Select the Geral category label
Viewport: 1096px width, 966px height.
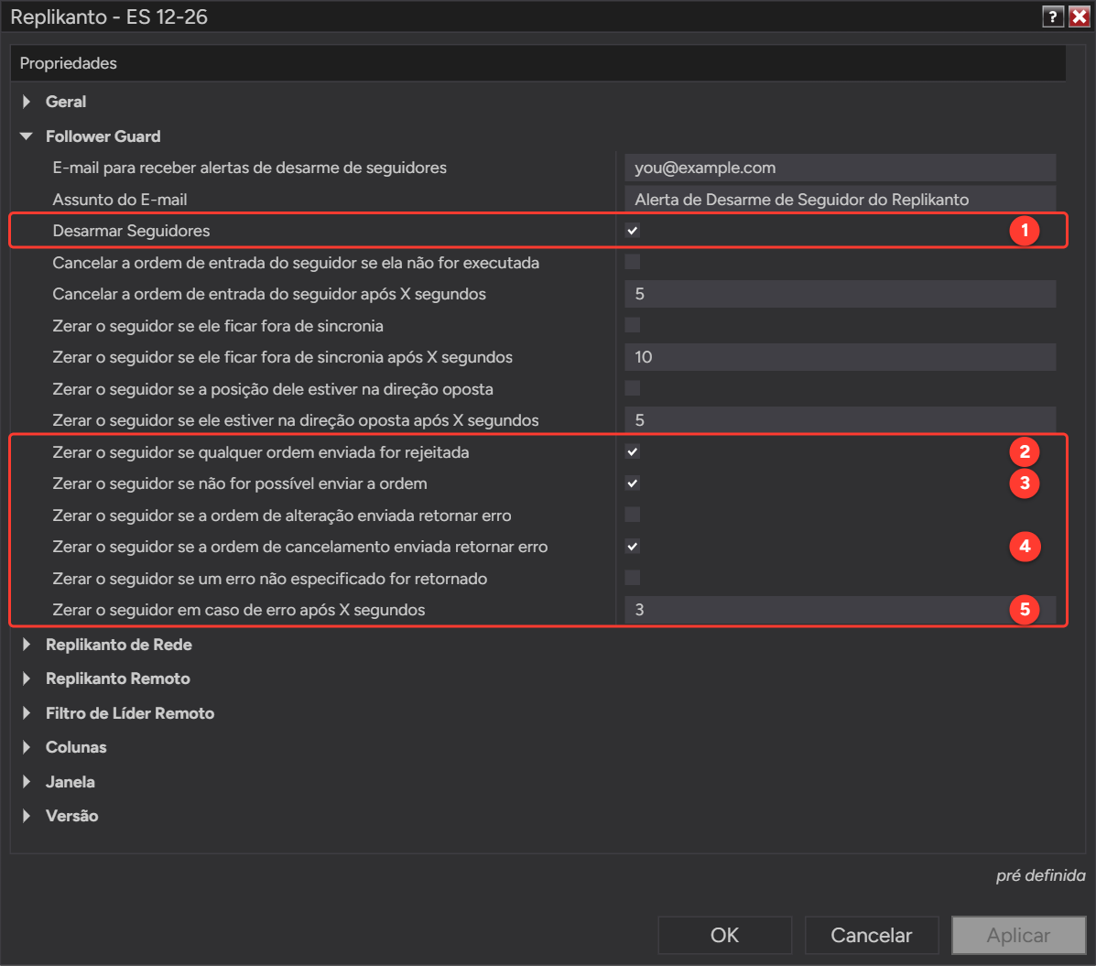click(x=66, y=102)
